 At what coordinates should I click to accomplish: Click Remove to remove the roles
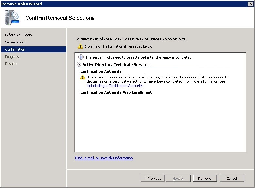pos(205,179)
